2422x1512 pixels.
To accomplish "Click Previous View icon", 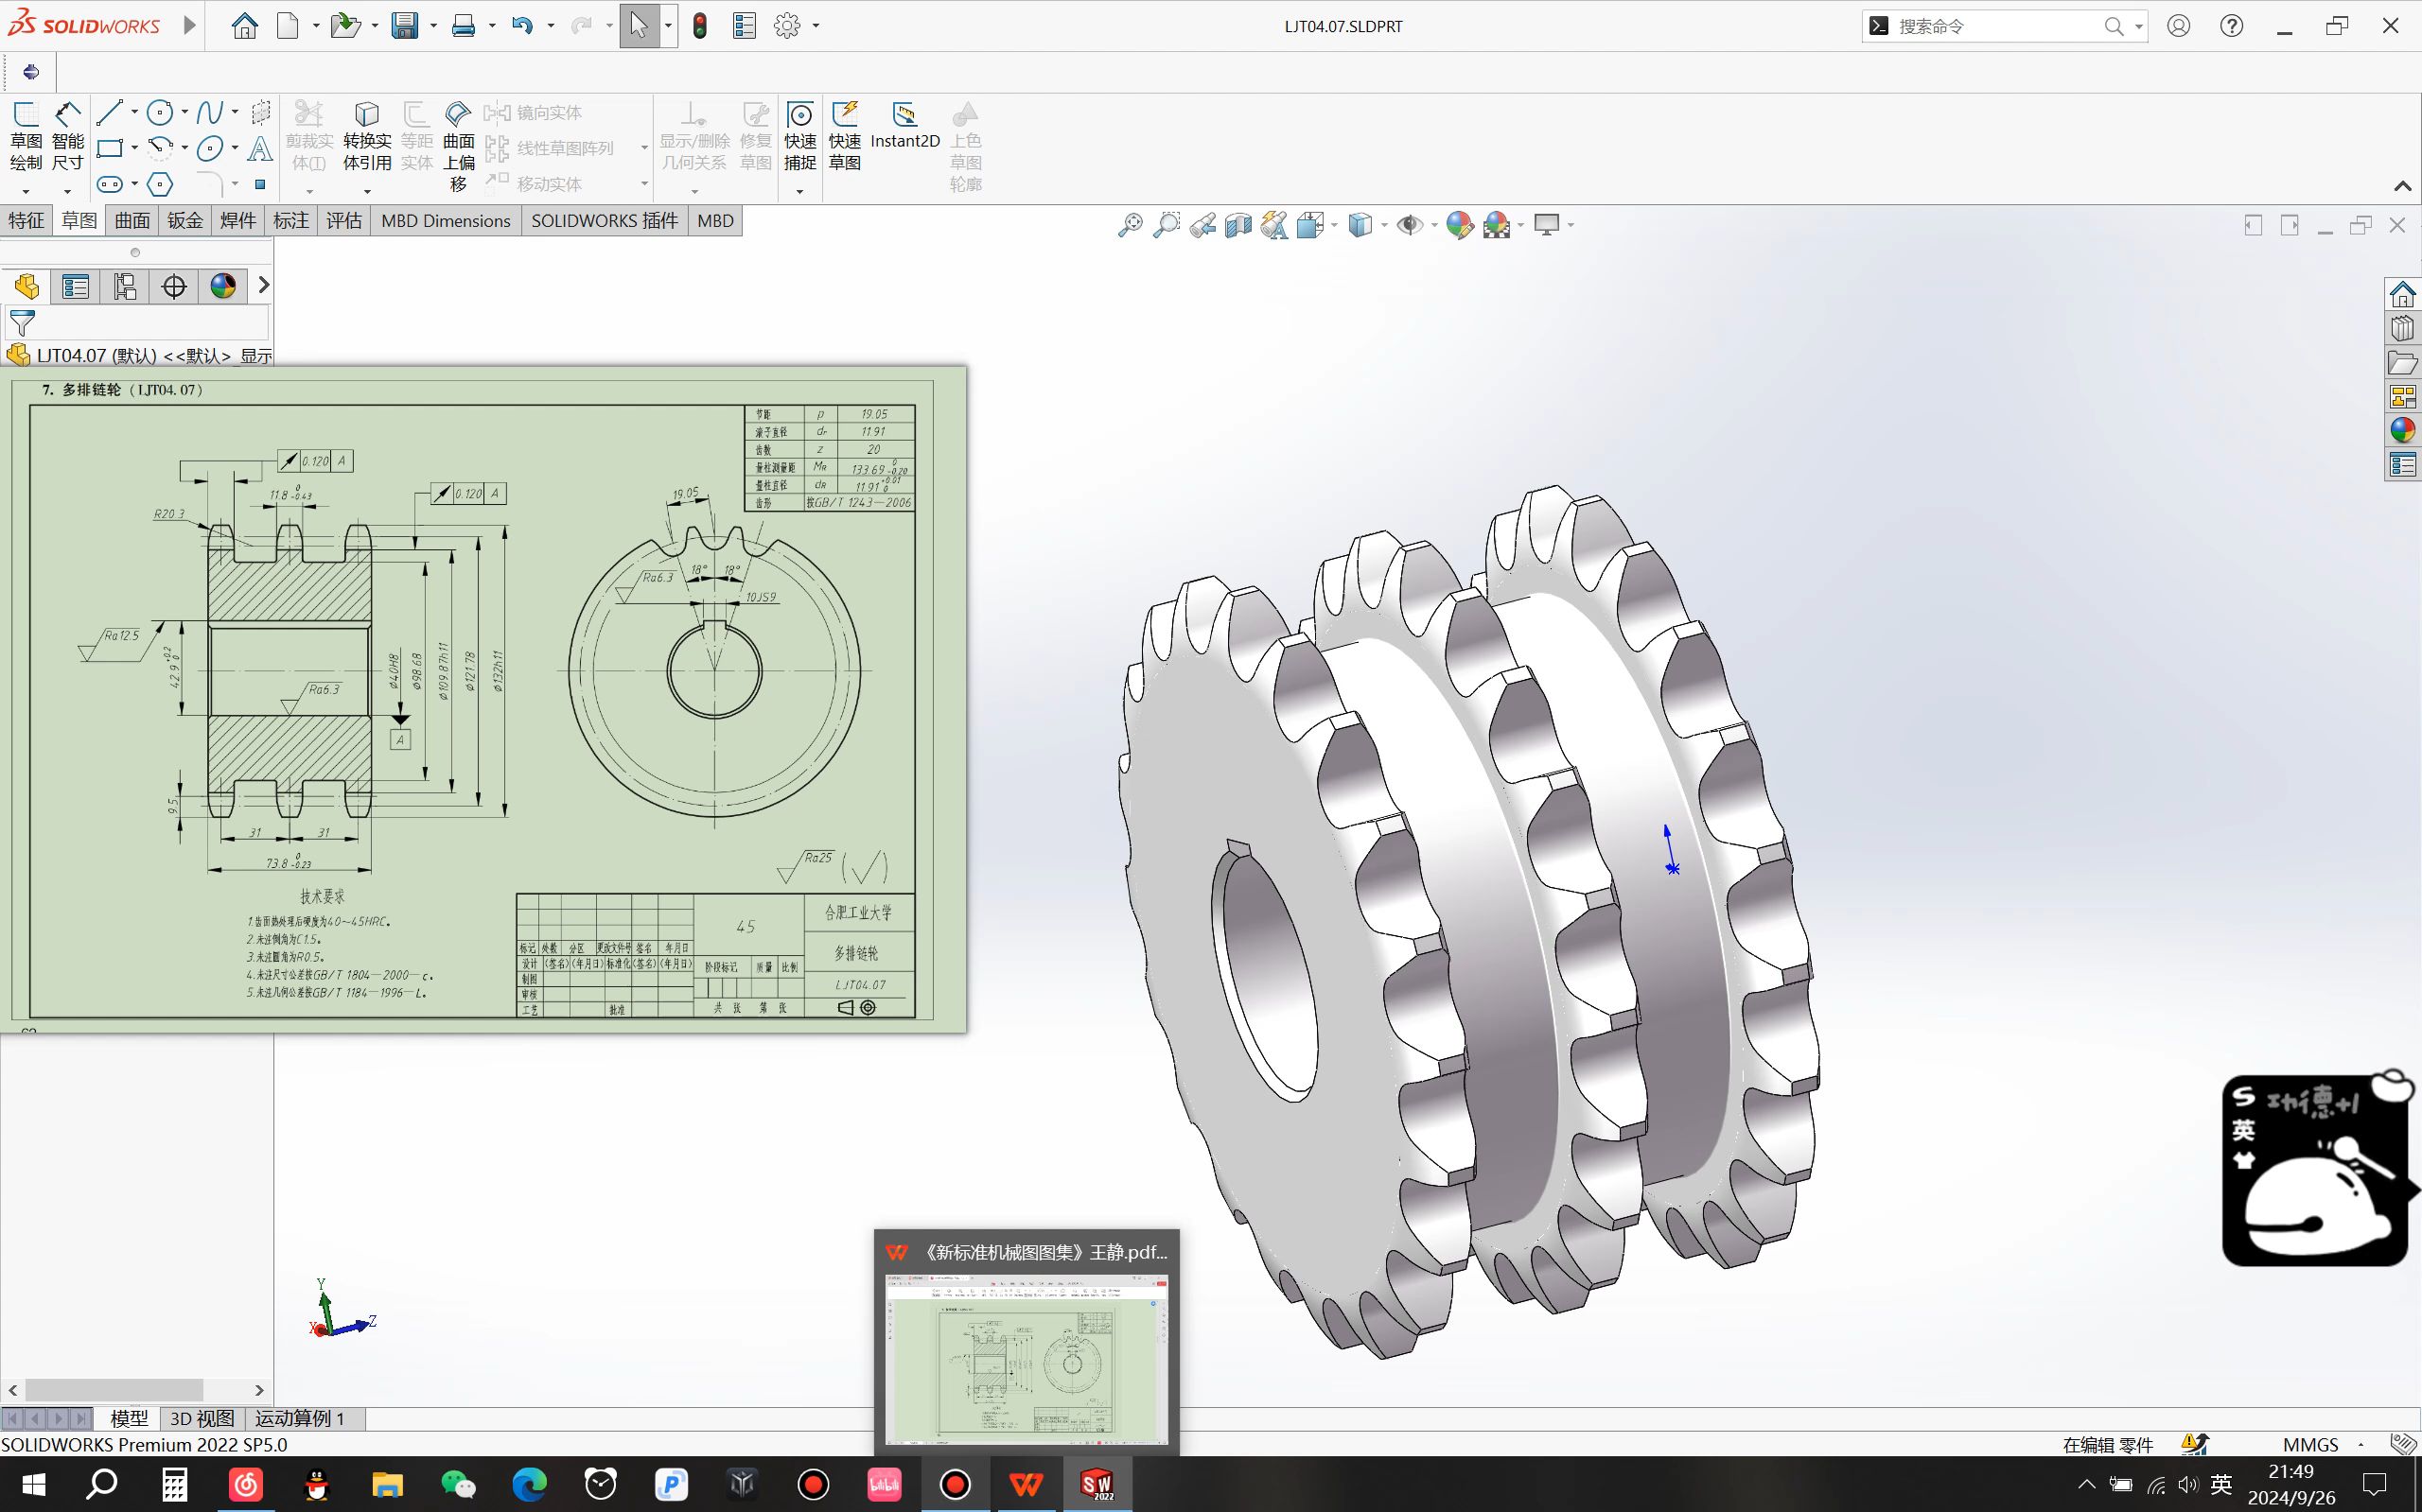I will [1202, 225].
